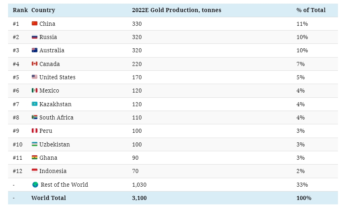Viewport: 346px width, 208px height.
Task: Click the Australia flag icon
Action: click(35, 50)
